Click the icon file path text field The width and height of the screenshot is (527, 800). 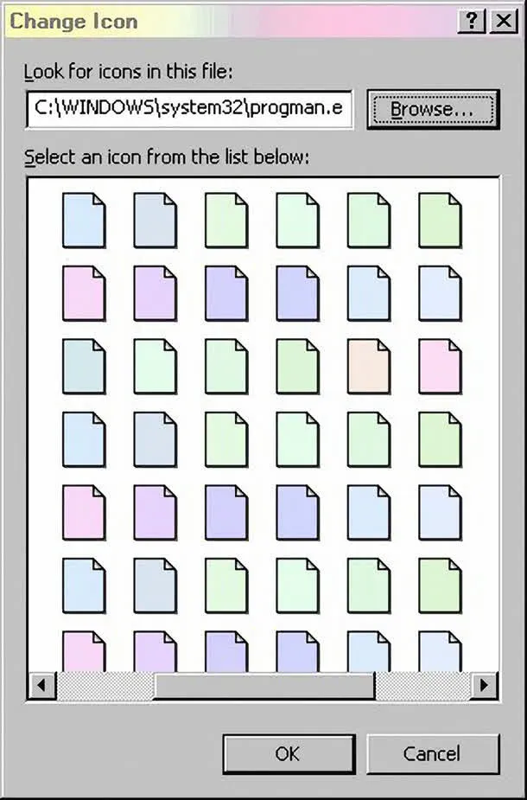point(189,110)
